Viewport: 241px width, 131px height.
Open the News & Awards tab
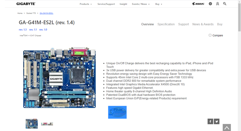[x=203, y=24]
